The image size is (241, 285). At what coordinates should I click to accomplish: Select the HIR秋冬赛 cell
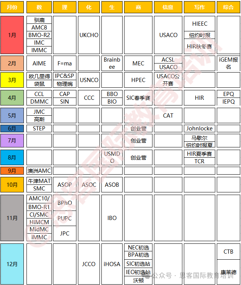199,46
